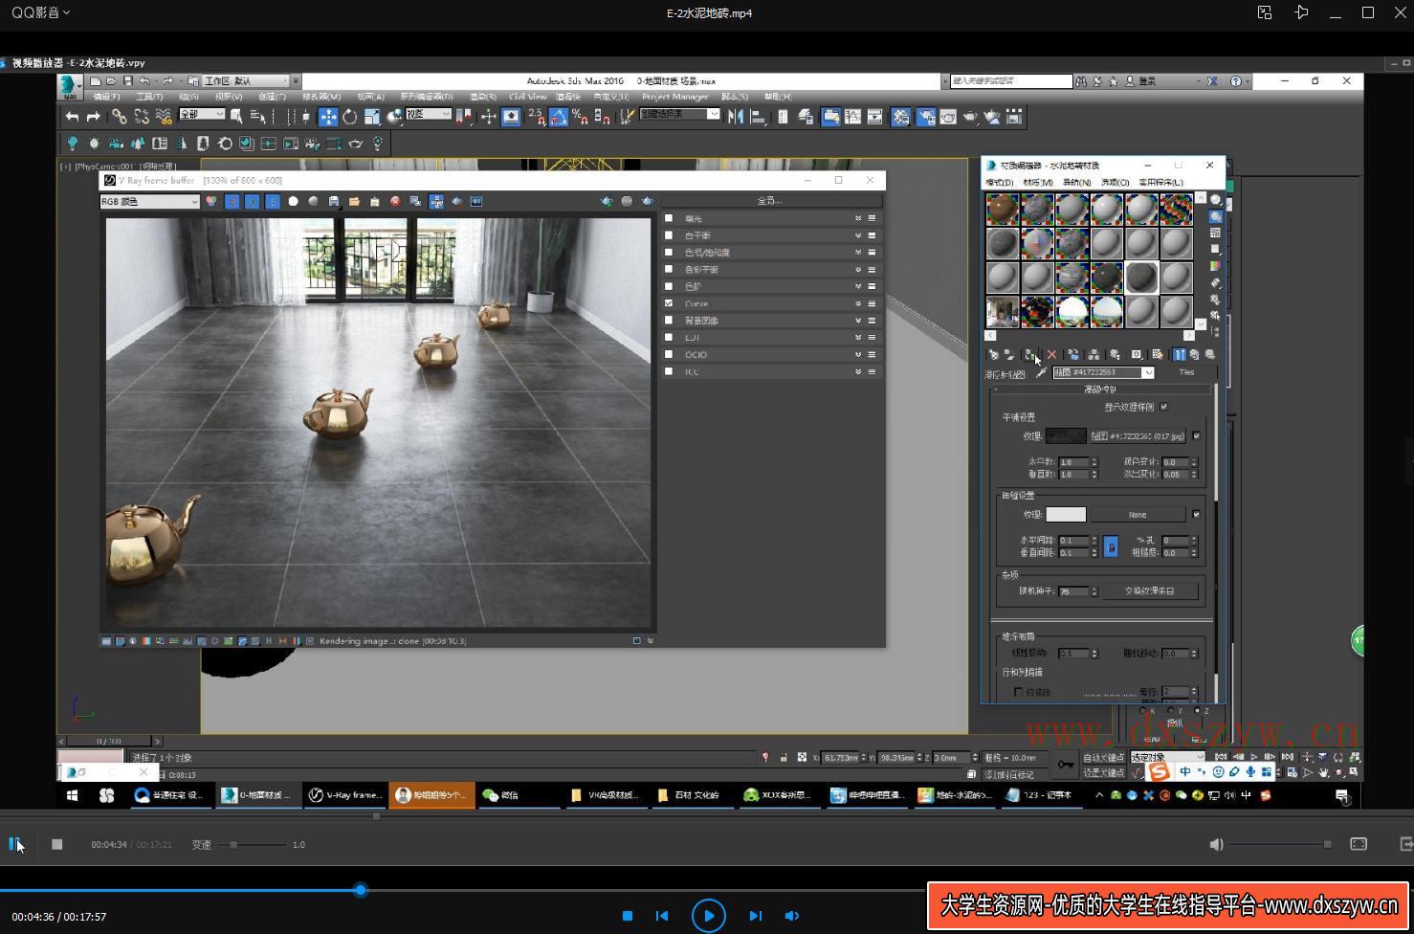Viewport: 1414px width, 934px height.
Task: Open the 材质(M) menu in Material Editor
Action: (1038, 182)
